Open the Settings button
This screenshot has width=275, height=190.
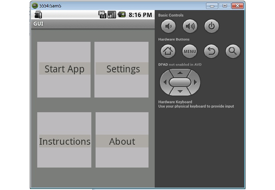(121, 69)
